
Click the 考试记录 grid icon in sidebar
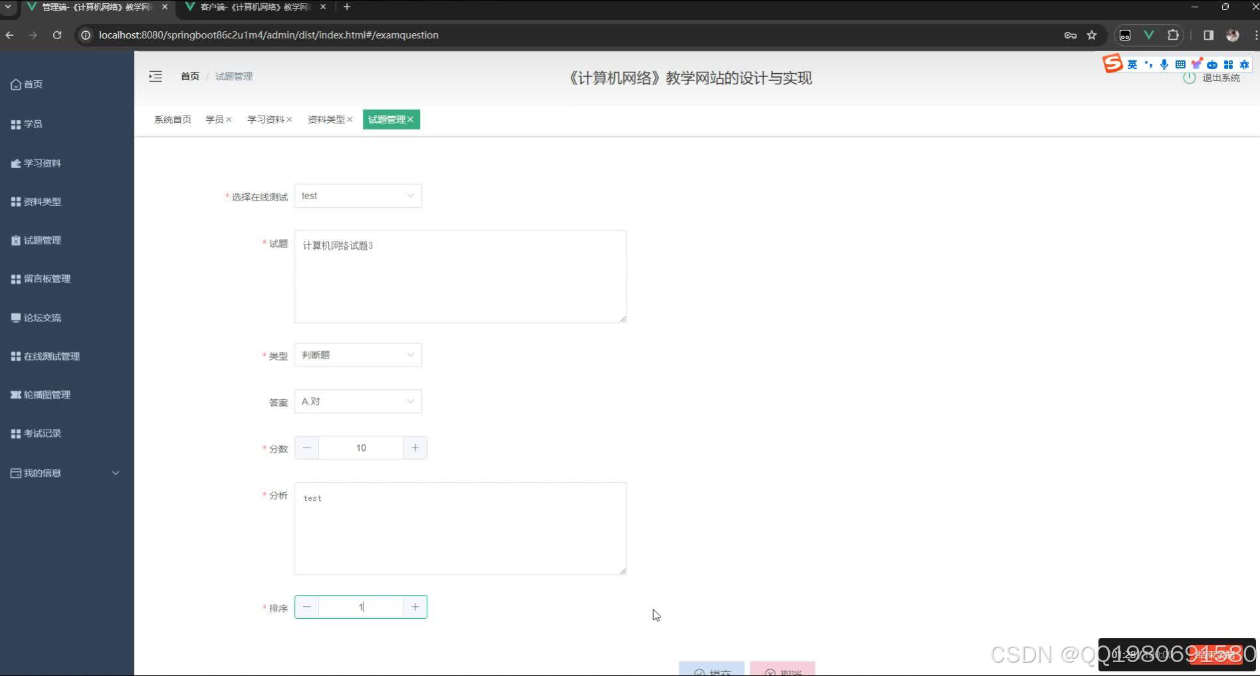(16, 434)
